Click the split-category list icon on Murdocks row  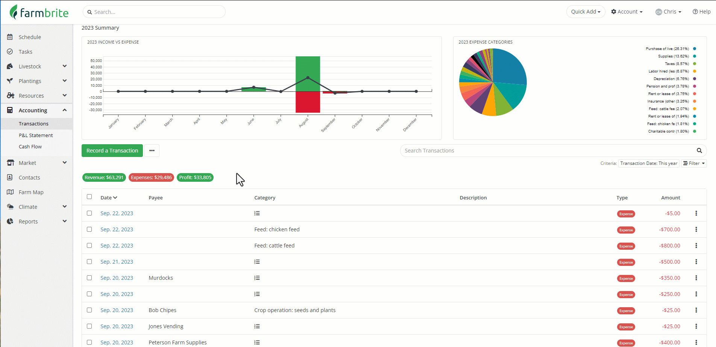tap(257, 278)
